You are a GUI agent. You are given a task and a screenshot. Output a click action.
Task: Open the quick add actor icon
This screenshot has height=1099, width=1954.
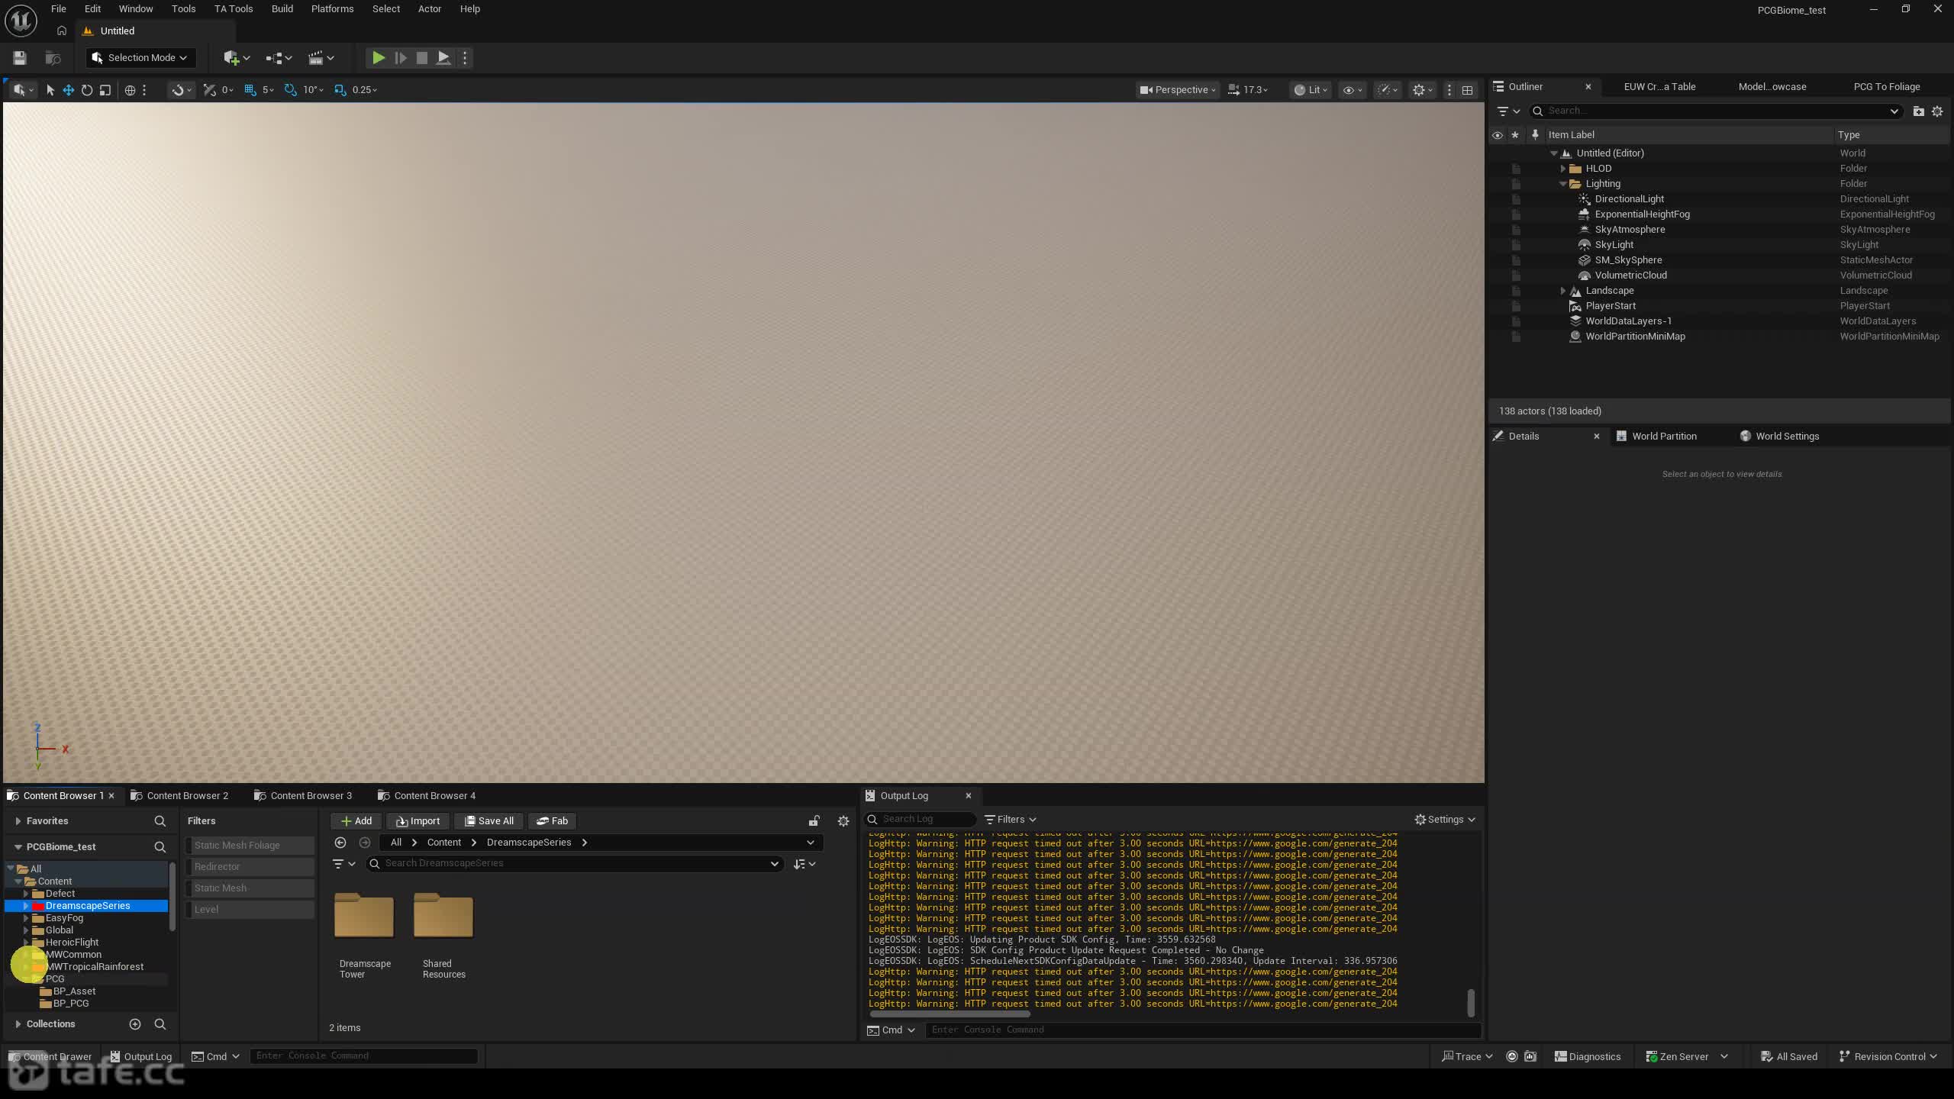pos(237,58)
